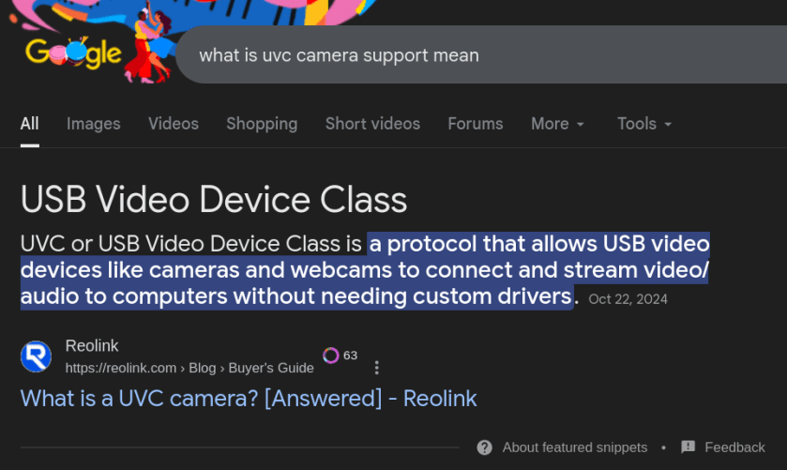
Task: Switch to the Images tab
Action: click(94, 124)
